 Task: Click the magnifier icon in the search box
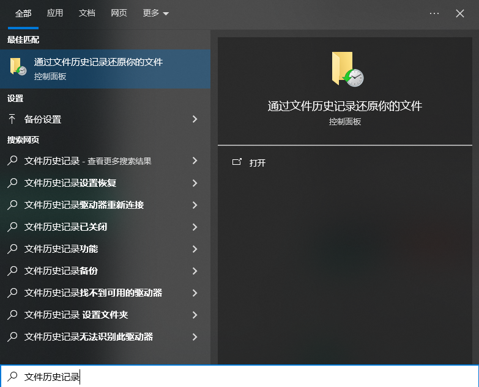(x=12, y=377)
